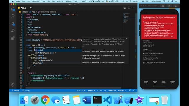Open the Source Control view
Image resolution: width=189 pixels, height=106 pixels.
tap(13, 23)
